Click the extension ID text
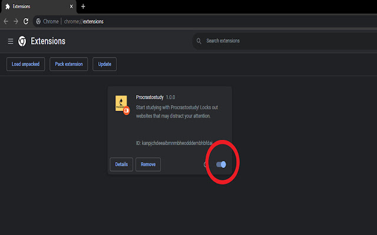377x235 pixels. tap(174, 143)
